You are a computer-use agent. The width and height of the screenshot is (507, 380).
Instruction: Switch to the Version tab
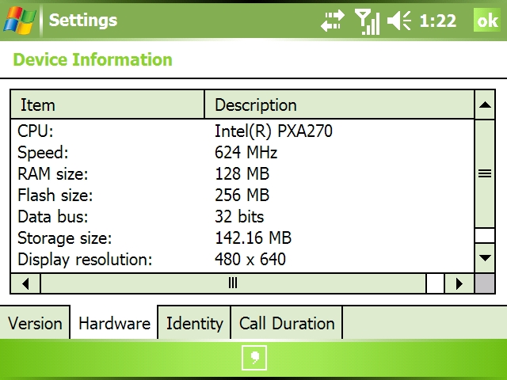(35, 323)
